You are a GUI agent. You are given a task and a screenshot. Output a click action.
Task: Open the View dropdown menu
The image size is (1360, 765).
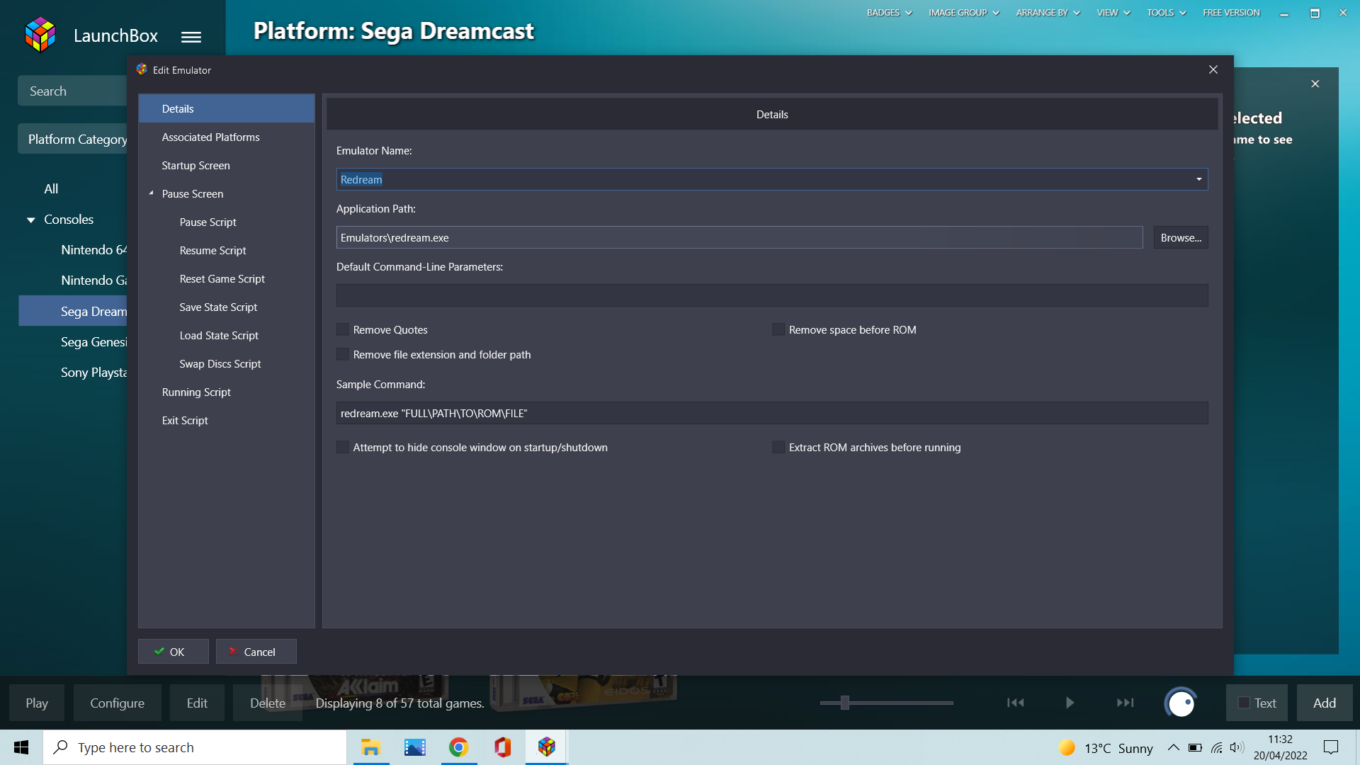pos(1113,13)
